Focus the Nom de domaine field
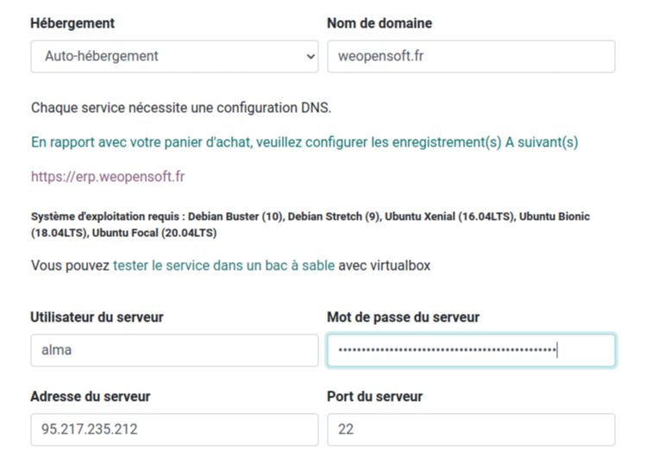Screen dimensions: 646x456 coord(471,56)
